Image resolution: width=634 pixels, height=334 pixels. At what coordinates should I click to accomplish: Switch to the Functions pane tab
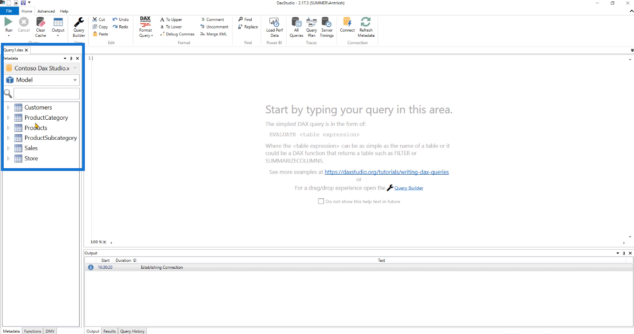pyautogui.click(x=33, y=331)
